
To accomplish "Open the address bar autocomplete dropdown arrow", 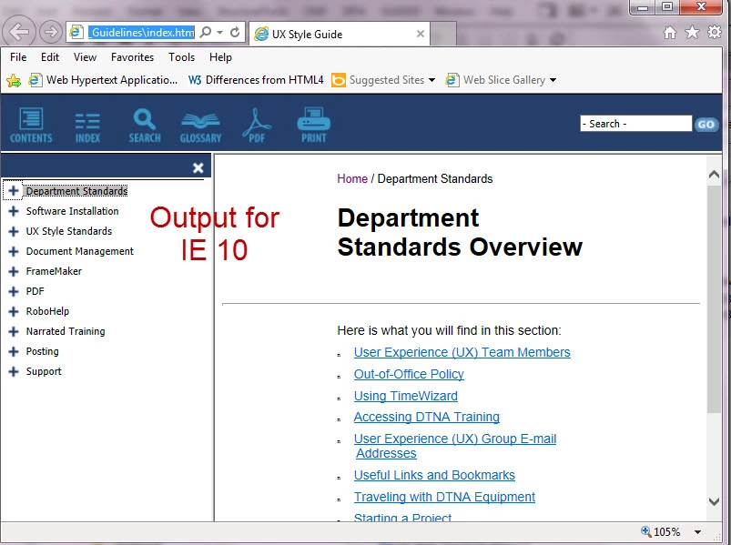I will tap(219, 32).
